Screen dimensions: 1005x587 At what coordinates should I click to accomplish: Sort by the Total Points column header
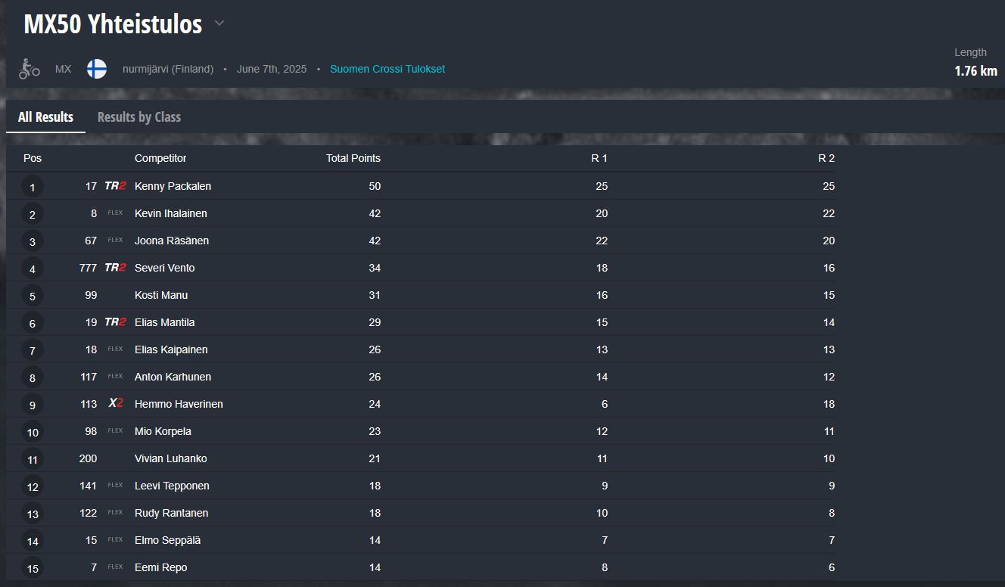click(x=353, y=158)
